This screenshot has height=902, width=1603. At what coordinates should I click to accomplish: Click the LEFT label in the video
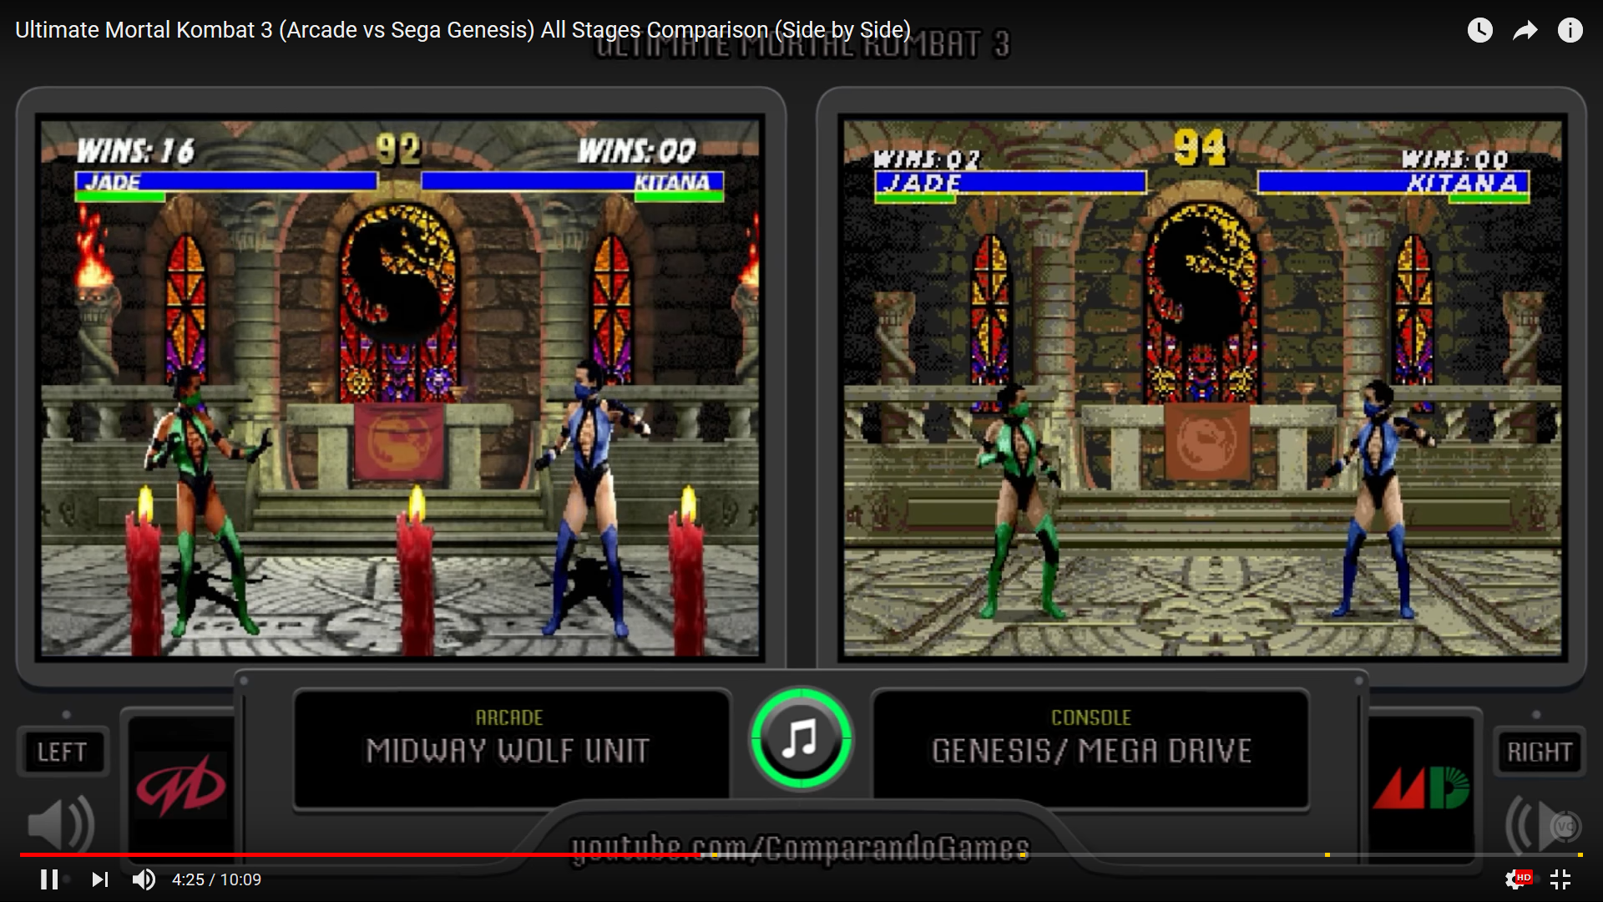coord(63,752)
